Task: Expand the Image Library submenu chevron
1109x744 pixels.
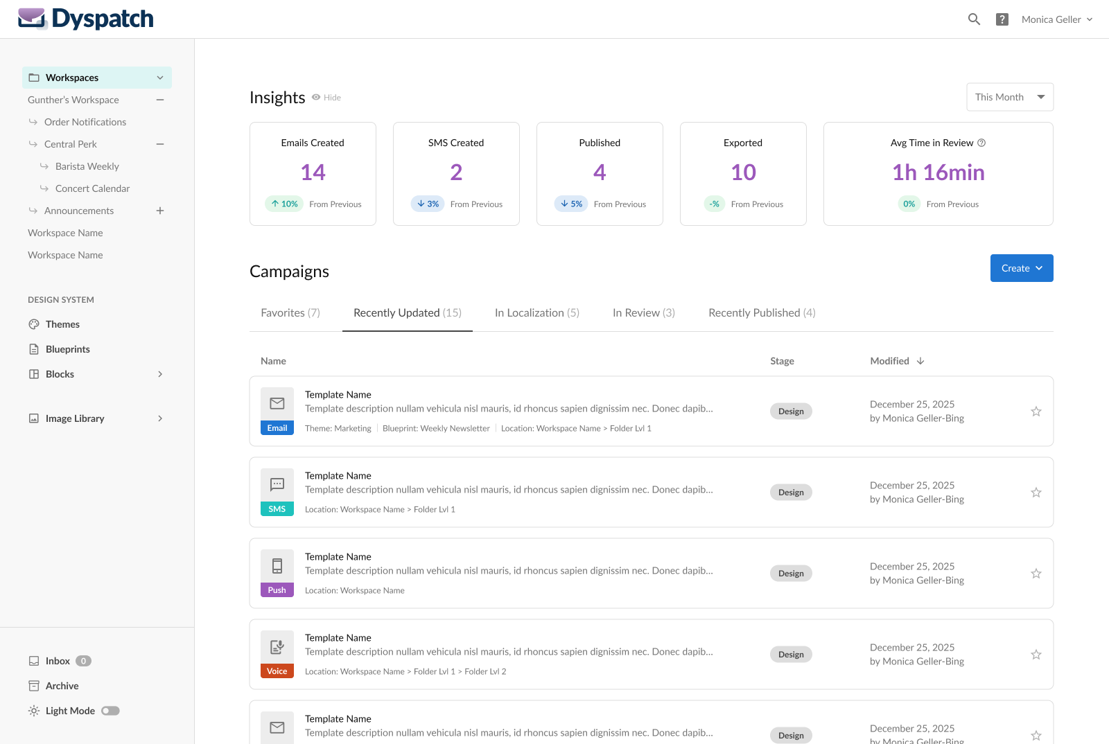Action: coord(160,418)
